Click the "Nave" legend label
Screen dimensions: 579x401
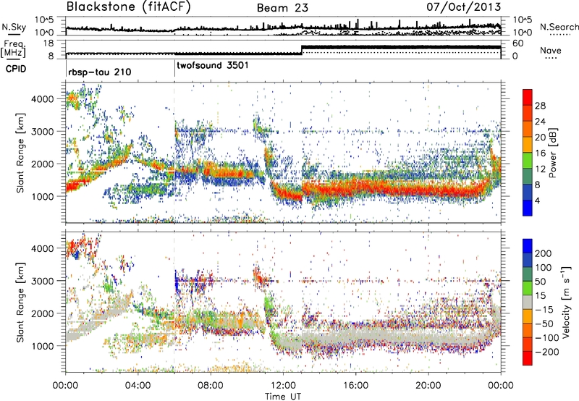(x=551, y=51)
